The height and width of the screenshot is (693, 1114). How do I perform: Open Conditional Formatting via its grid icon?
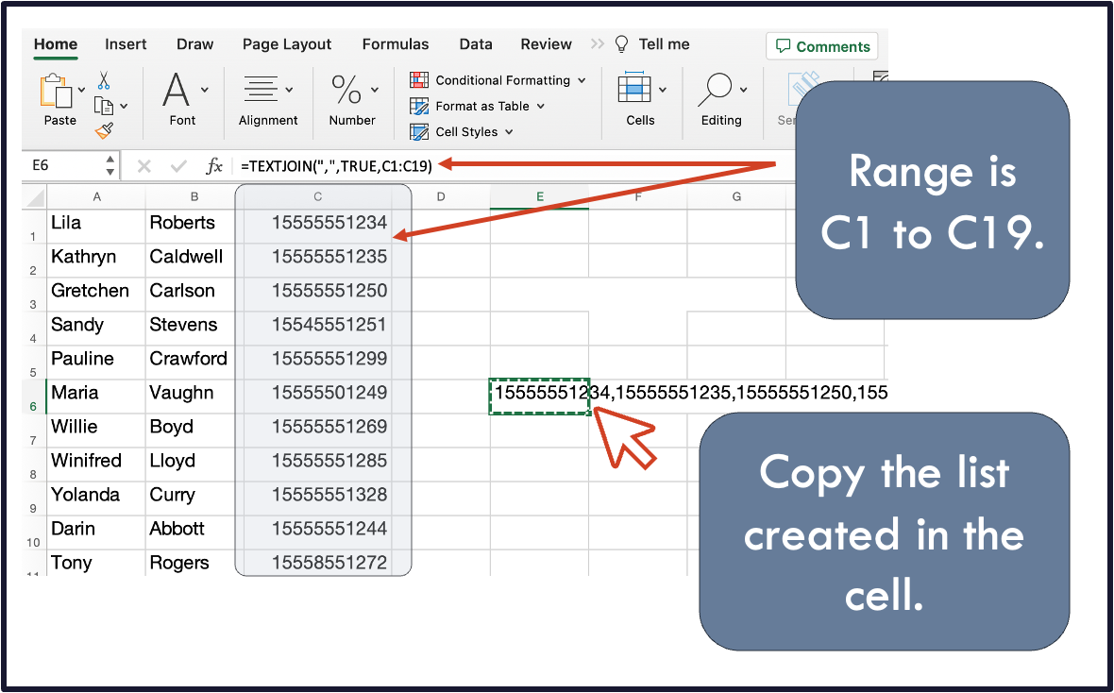[419, 79]
